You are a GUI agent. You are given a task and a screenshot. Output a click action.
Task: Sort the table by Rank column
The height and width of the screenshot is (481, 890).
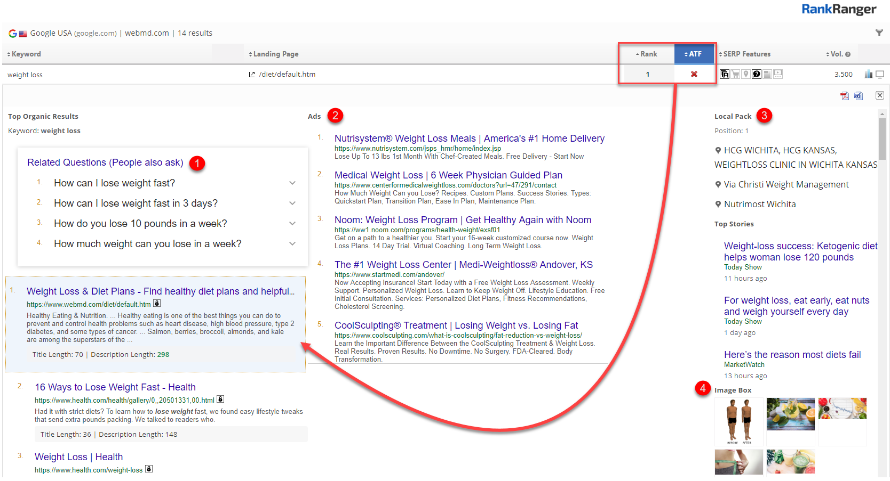[648, 54]
